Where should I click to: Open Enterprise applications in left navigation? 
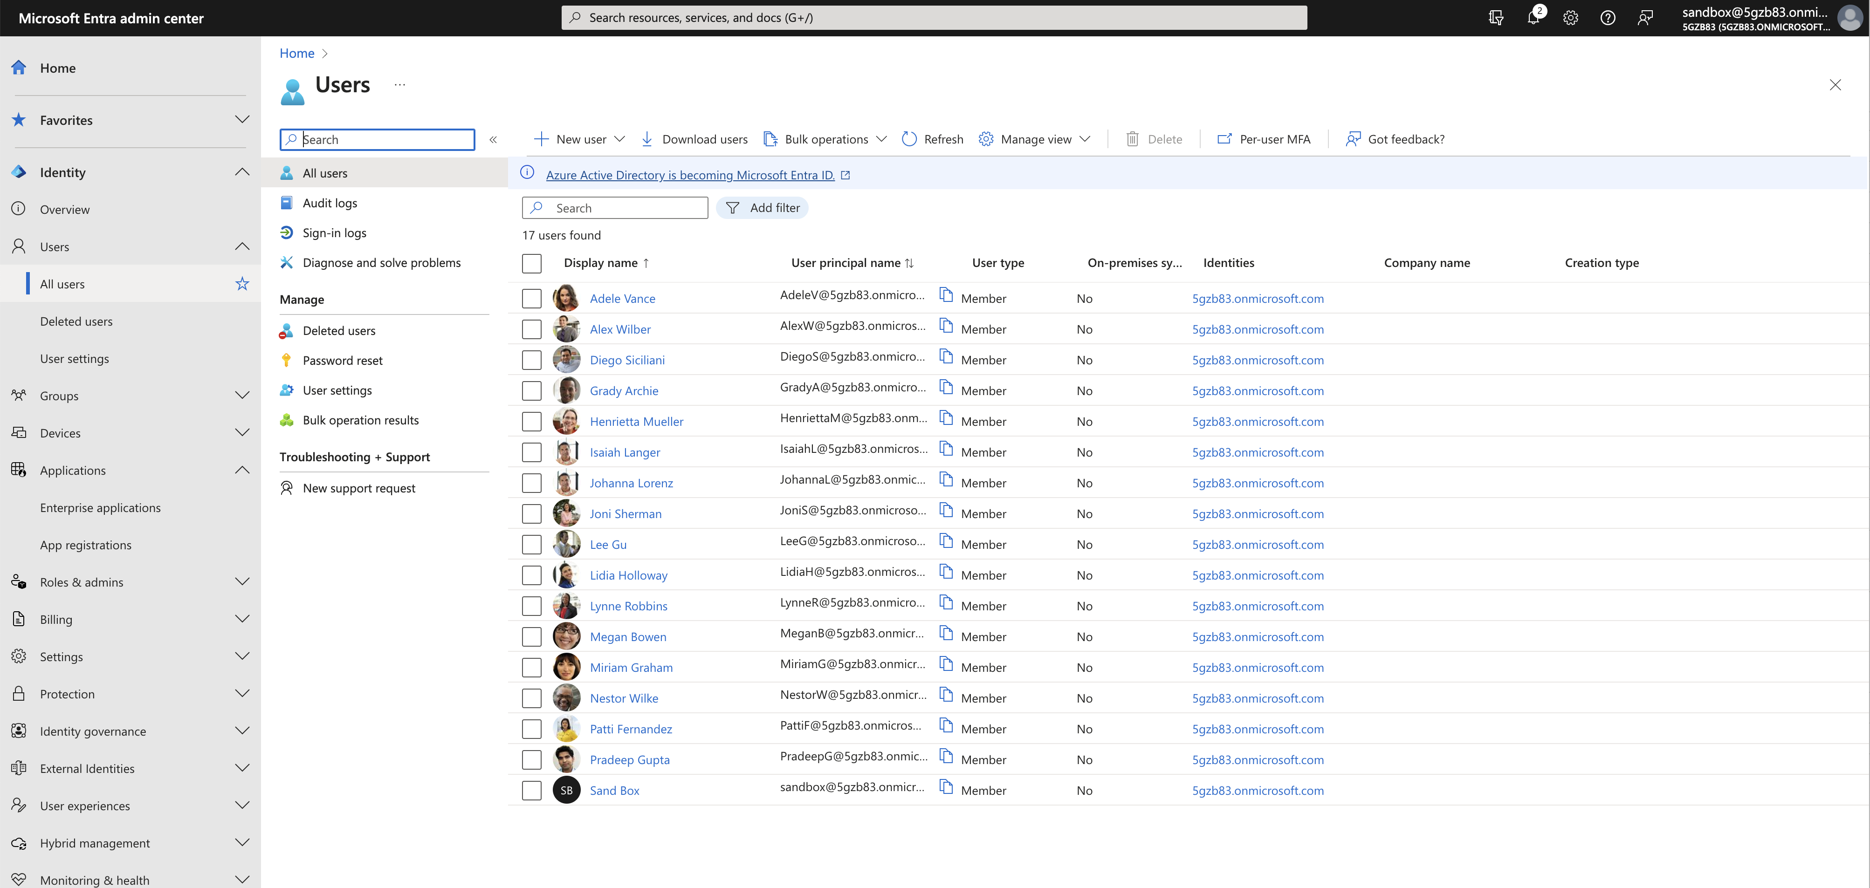coord(100,508)
